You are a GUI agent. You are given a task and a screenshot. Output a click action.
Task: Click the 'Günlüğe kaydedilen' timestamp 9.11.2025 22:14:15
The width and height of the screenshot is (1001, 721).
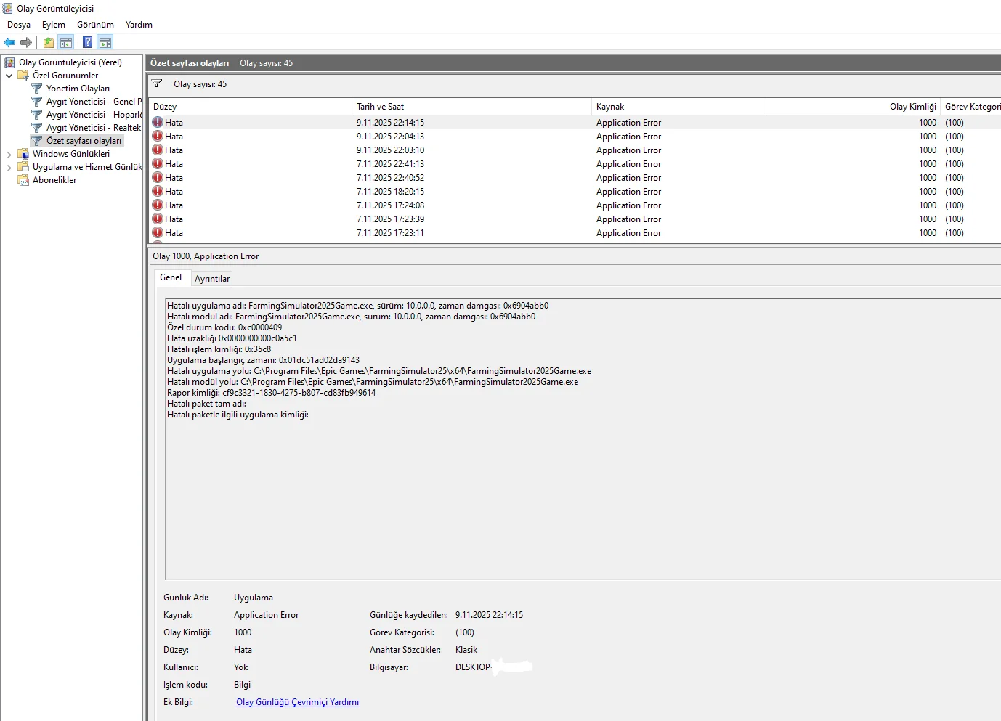pyautogui.click(x=489, y=615)
